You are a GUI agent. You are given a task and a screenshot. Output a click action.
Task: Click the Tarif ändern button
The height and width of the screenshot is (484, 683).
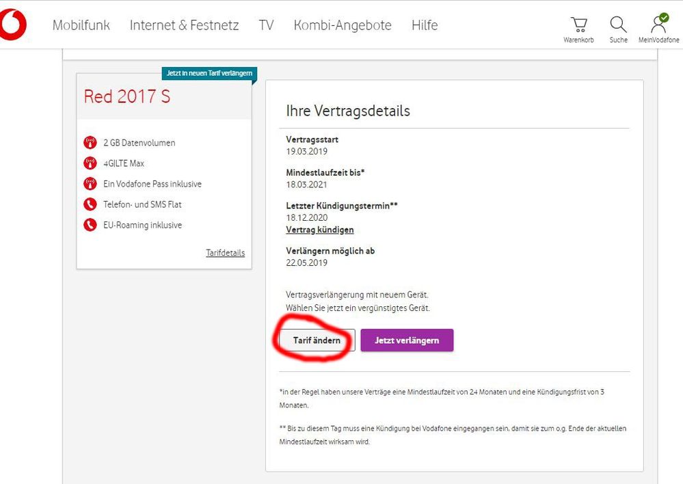coord(317,340)
